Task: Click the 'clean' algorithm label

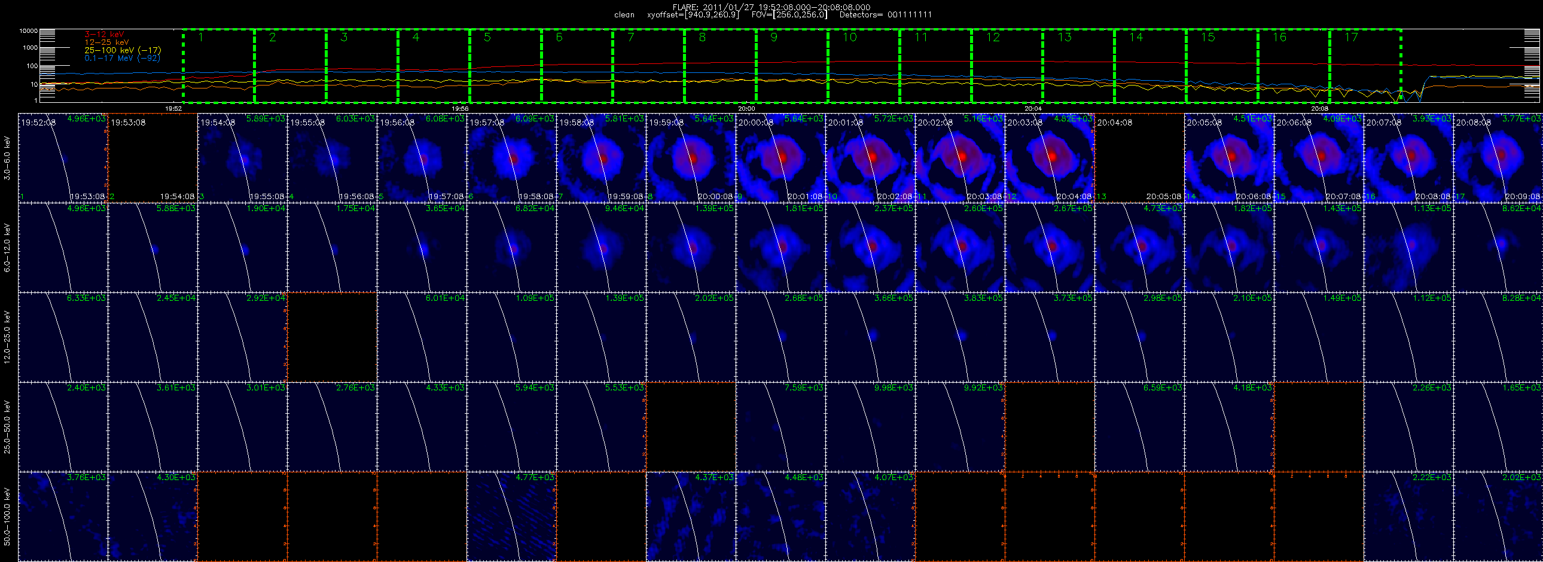Action: tap(624, 15)
